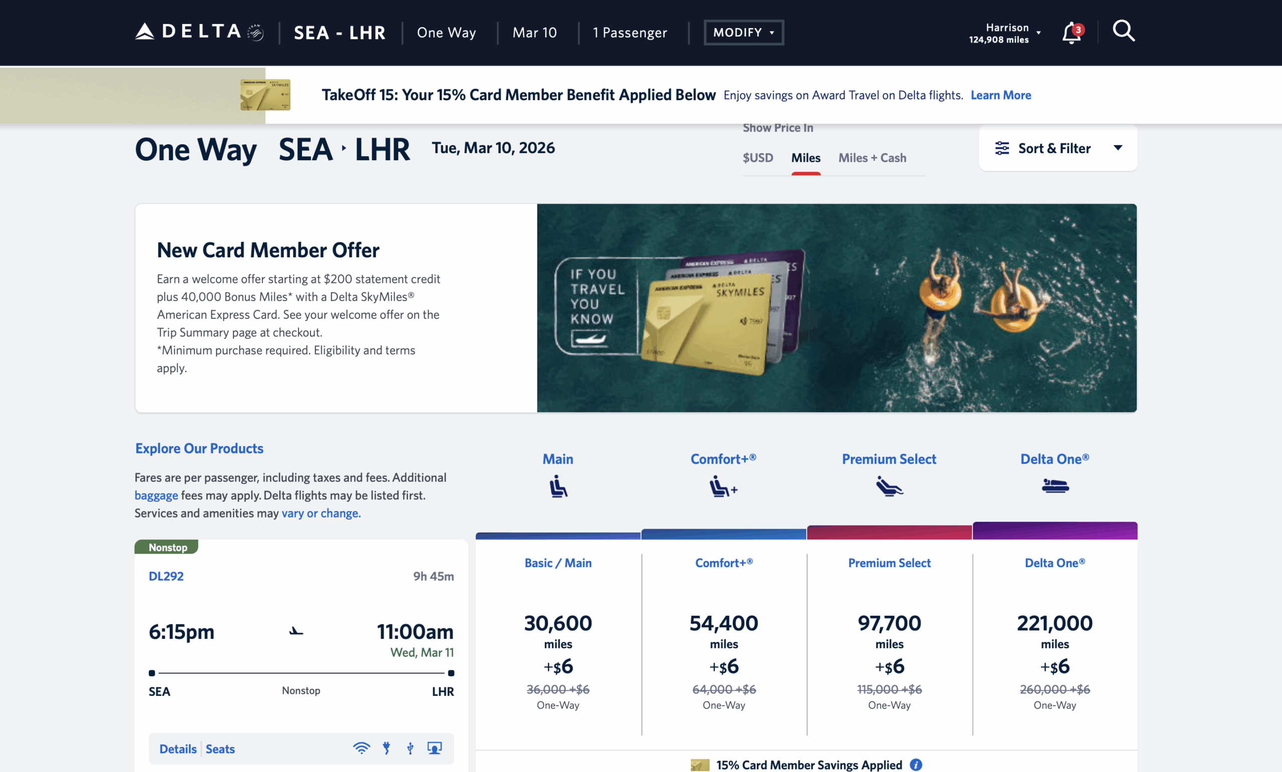
Task: Switch price display to $USD
Action: (758, 158)
